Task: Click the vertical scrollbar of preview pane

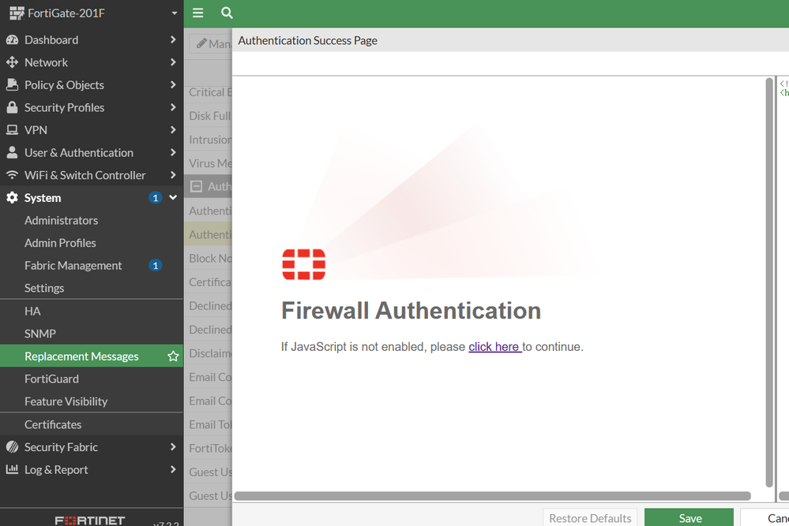Action: click(769, 282)
